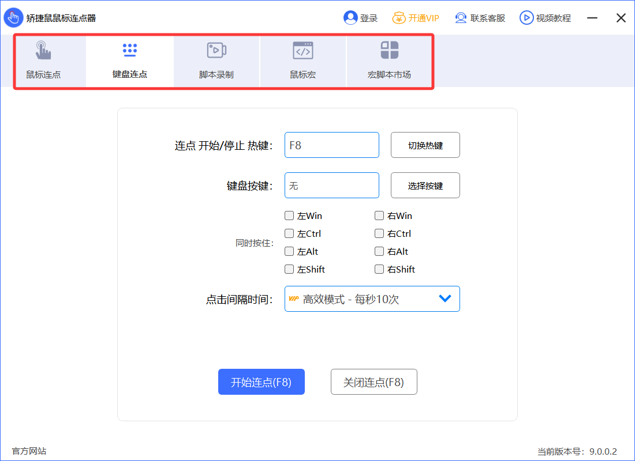
Task: Click the 连点 开始/停止 热键 label
Action: (224, 145)
